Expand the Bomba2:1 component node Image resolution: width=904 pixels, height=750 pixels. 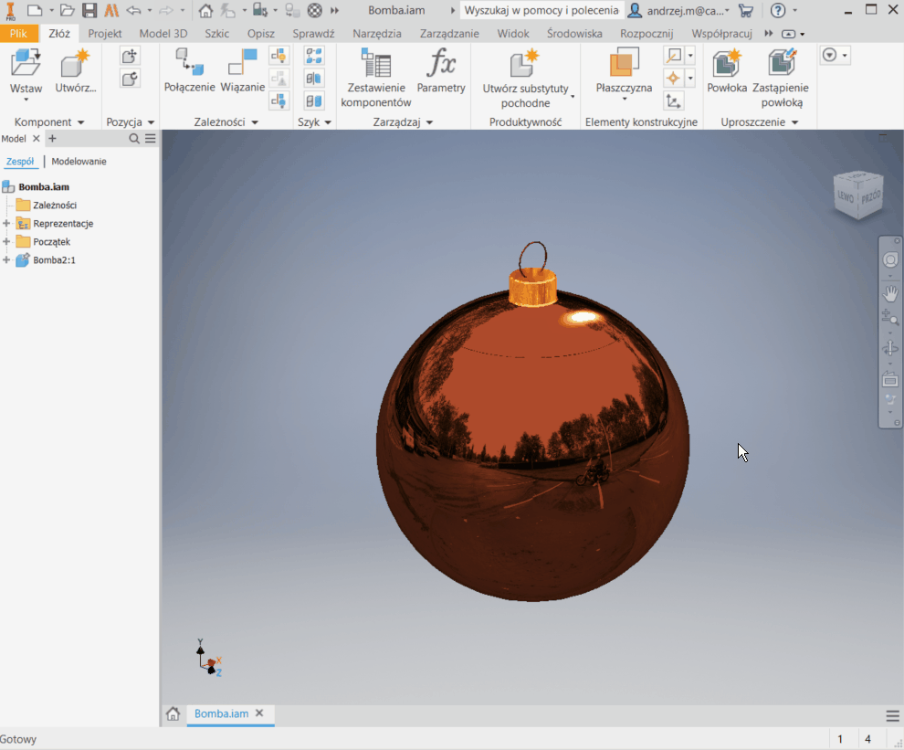(x=7, y=260)
